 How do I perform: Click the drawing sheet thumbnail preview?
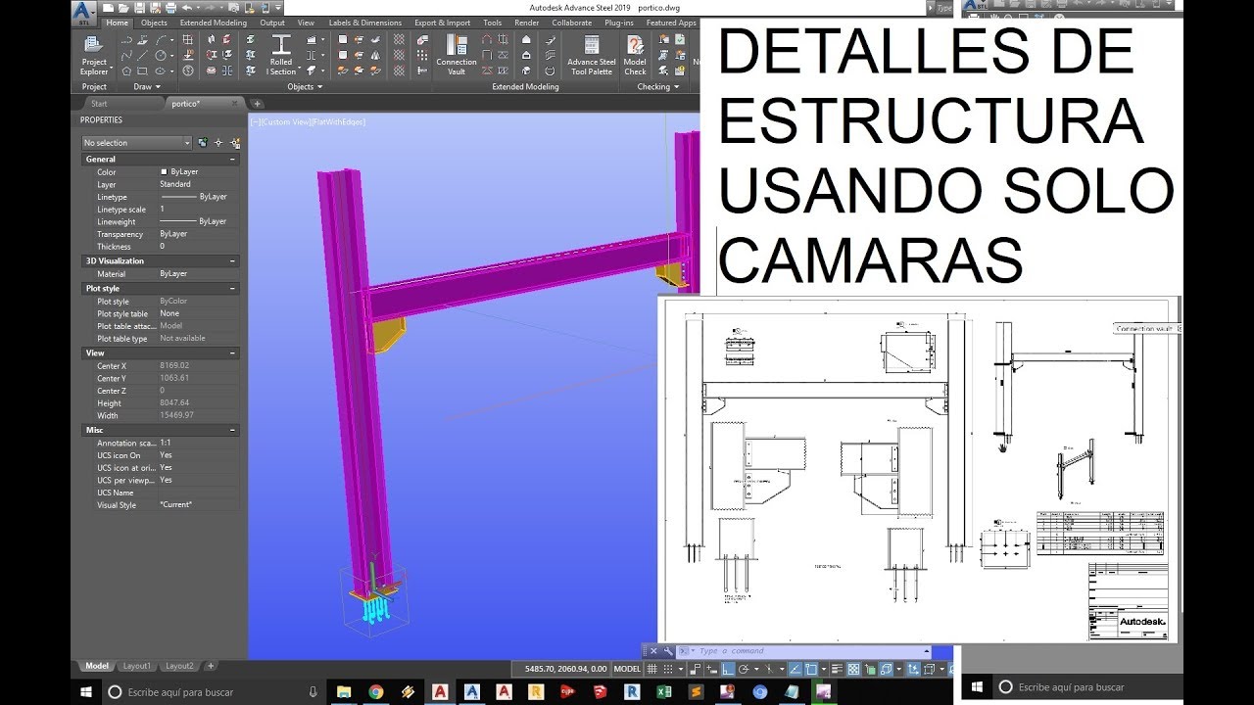pyautogui.click(x=919, y=469)
